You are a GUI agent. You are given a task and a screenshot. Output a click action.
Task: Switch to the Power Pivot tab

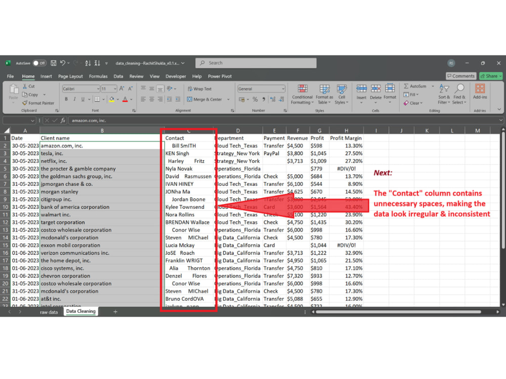coord(220,76)
